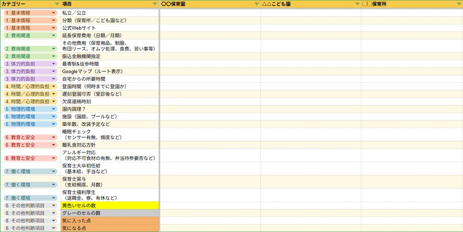Open the category dropdown chip in the 離乳食対応方針 row

click(30, 145)
